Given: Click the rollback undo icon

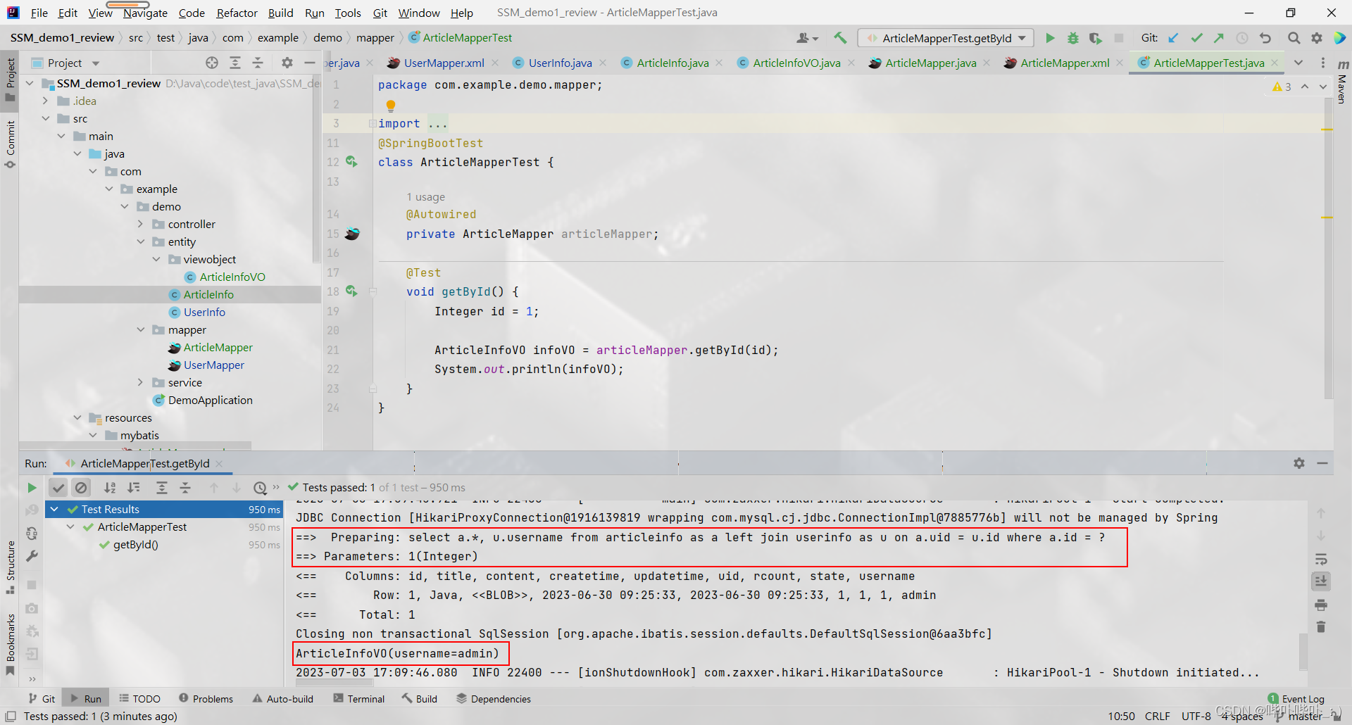Looking at the screenshot, I should (1265, 38).
